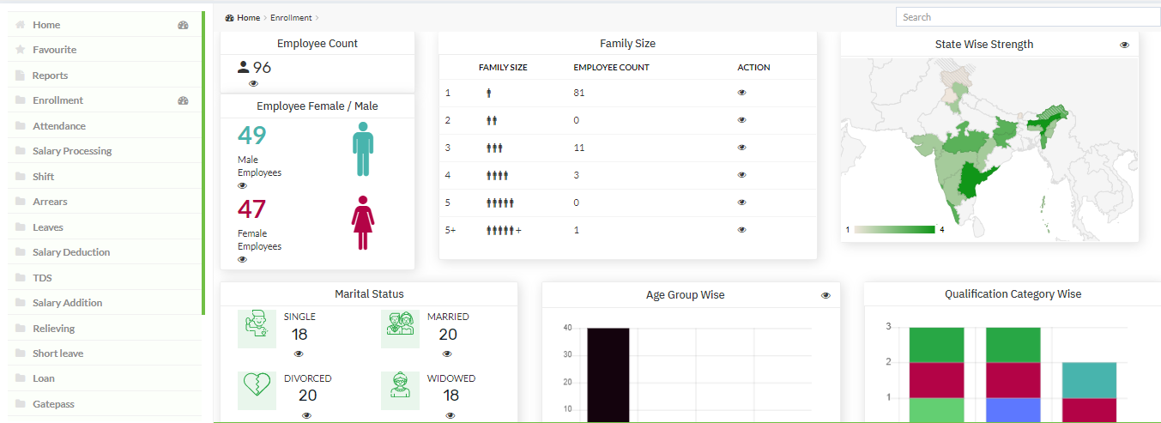The image size is (1161, 423).
Task: Click the Married couple icon
Action: point(400,329)
